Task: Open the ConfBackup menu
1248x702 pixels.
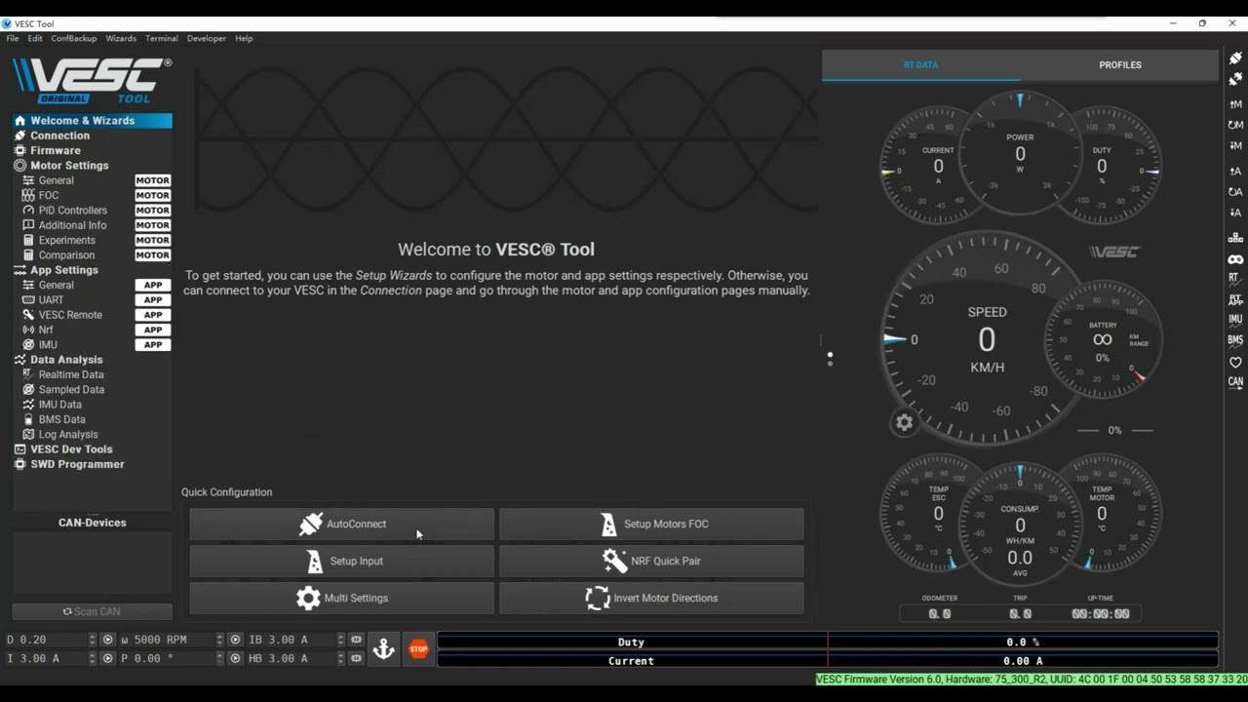Action: pos(74,39)
